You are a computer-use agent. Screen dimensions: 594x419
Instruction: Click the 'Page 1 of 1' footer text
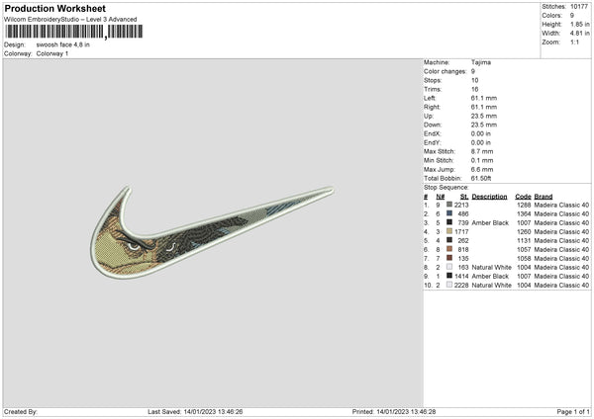click(573, 412)
